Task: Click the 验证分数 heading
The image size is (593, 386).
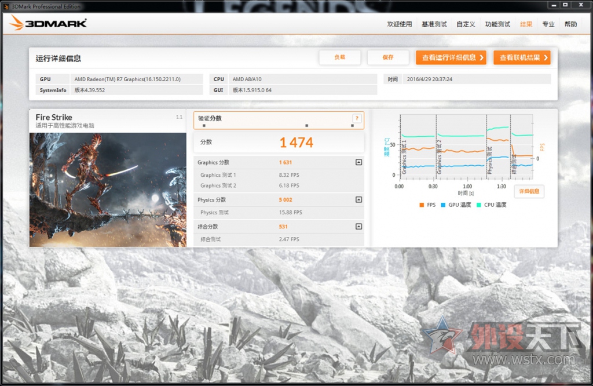Action: (x=210, y=118)
